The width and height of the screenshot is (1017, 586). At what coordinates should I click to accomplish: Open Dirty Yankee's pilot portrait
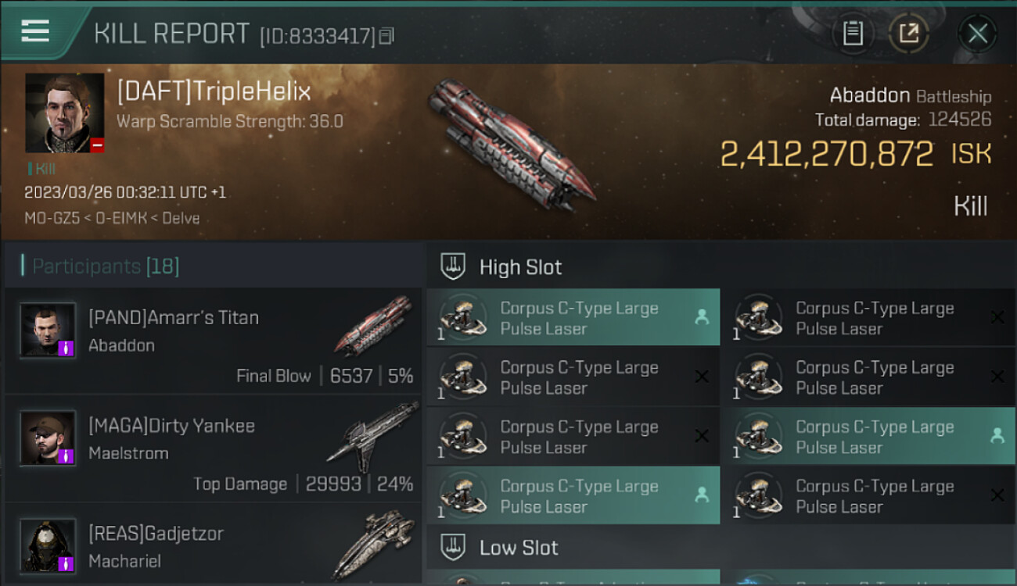(48, 438)
